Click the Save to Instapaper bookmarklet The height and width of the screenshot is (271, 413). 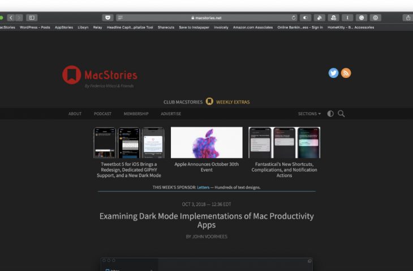pyautogui.click(x=194, y=27)
